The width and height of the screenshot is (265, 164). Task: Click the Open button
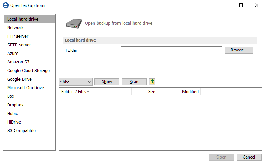[x=221, y=157]
